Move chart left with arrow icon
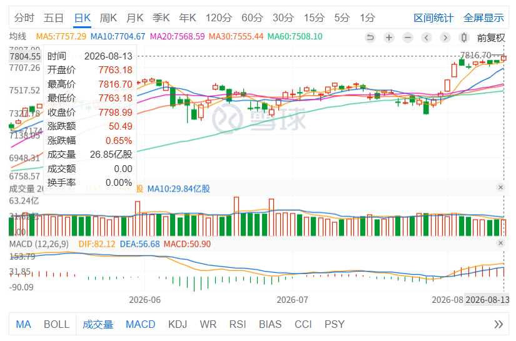This screenshot has height=341, width=516. 427,38
